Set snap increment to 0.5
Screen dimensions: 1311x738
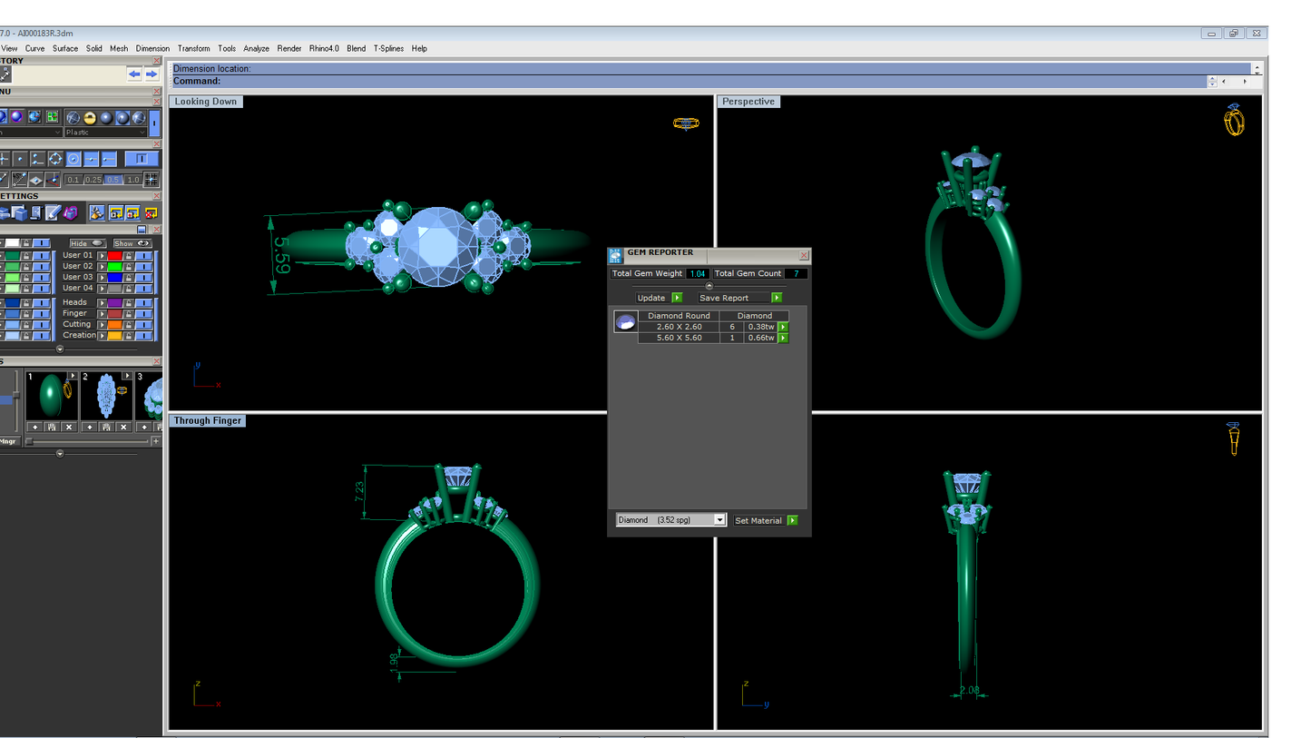(x=113, y=180)
